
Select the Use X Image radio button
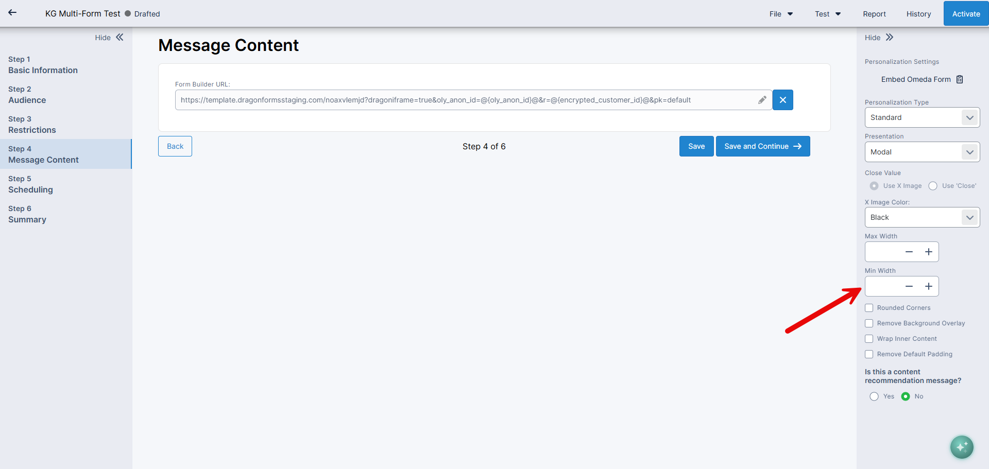[x=874, y=186]
